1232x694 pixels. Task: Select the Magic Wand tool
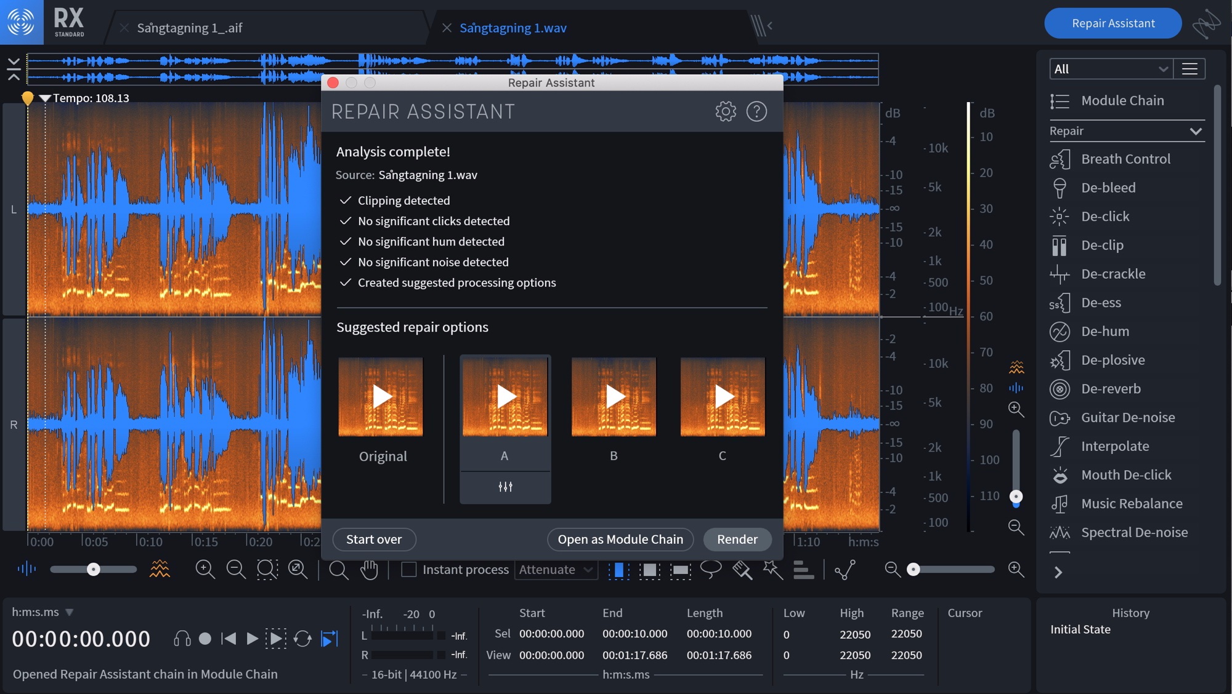[772, 569]
